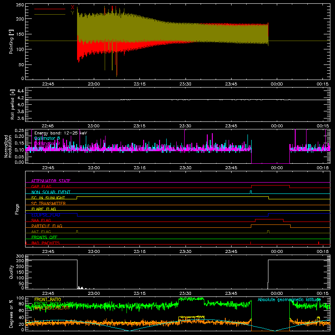Viewport: 335px width, 335px height.
Task: Click the SC_TRANSMITTER flag label
Action: [49, 203]
